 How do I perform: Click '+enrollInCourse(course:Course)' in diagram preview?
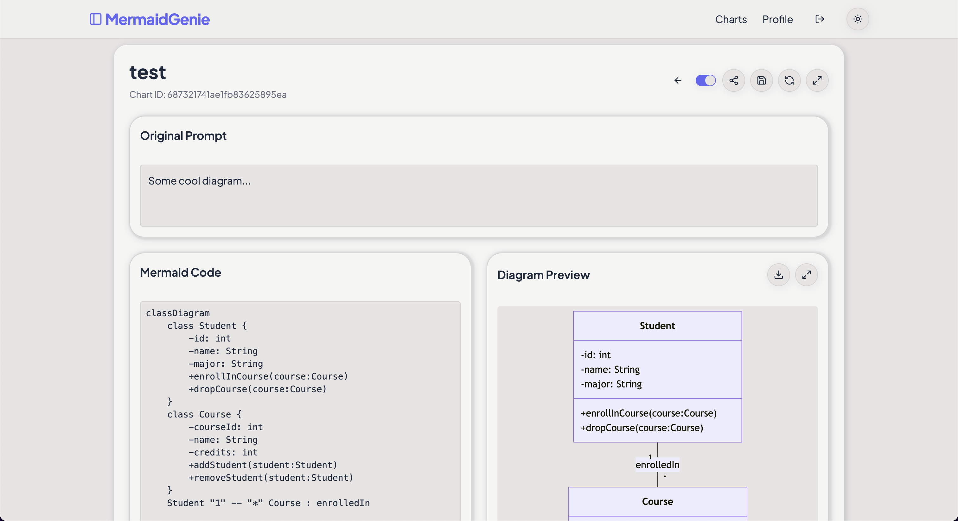648,413
